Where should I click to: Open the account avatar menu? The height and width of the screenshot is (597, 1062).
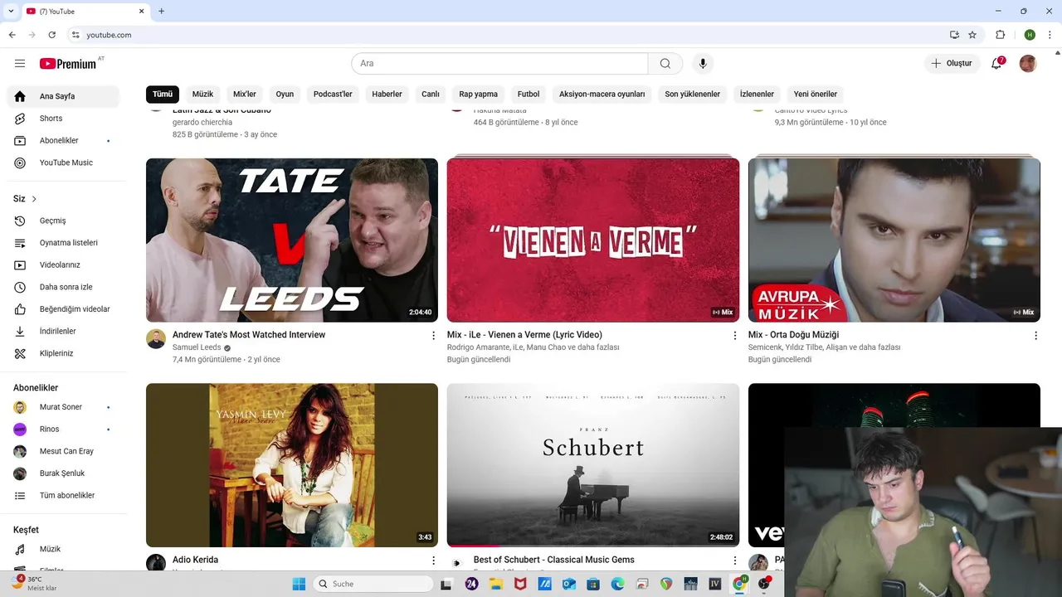coord(1028,63)
